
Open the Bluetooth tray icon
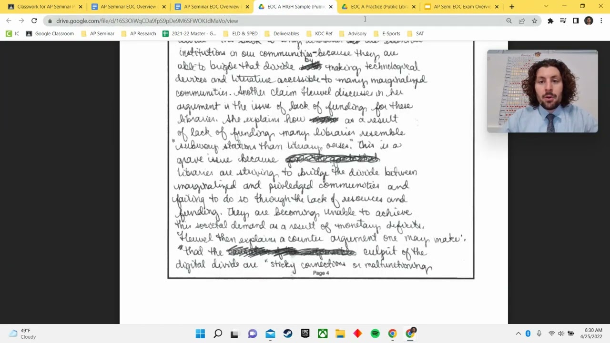(528, 334)
